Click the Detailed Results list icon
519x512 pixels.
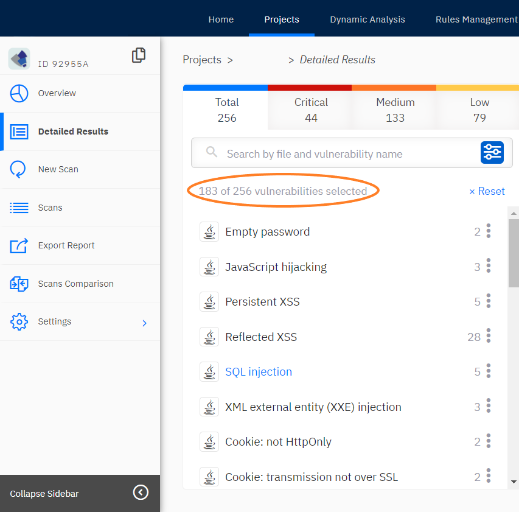coord(19,132)
